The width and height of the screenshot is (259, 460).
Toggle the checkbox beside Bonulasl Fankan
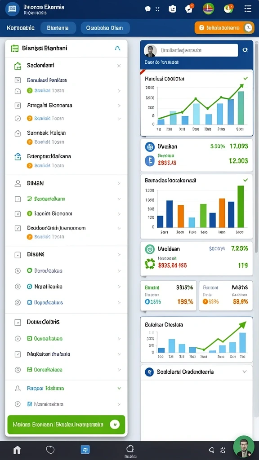(18, 80)
